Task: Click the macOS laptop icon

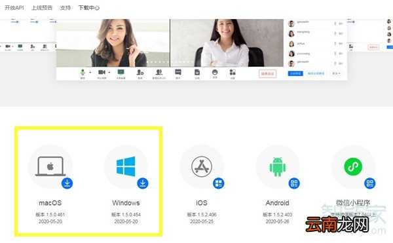Action: (x=50, y=166)
